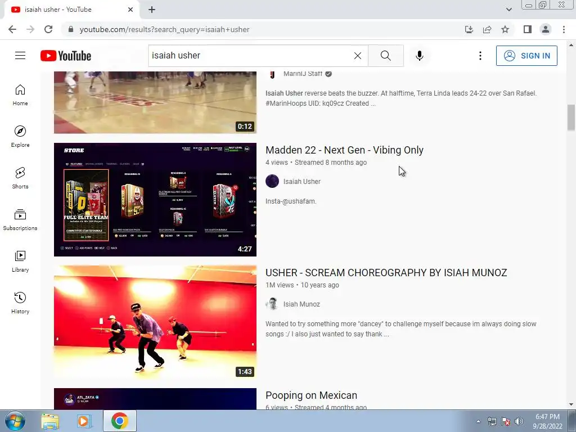Open the network tray icon
576x432 pixels.
492,421
